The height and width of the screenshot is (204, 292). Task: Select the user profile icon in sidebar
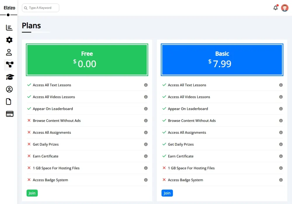(x=9, y=52)
